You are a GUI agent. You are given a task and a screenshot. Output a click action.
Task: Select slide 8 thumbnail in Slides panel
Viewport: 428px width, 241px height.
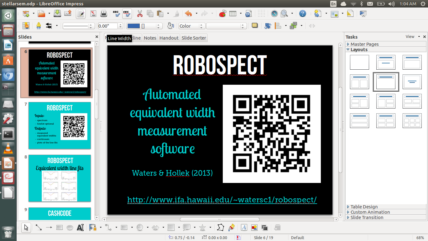pos(60,178)
